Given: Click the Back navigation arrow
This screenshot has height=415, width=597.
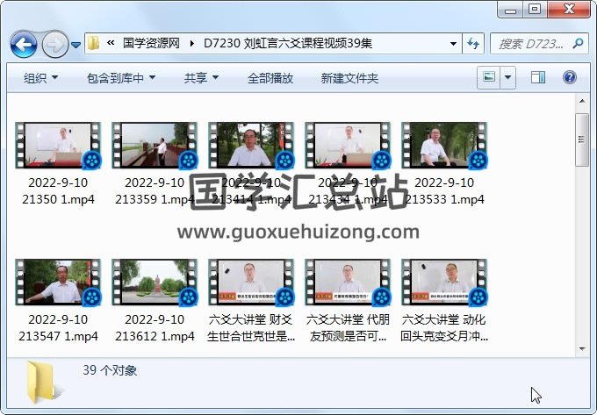Looking at the screenshot, I should point(24,45).
